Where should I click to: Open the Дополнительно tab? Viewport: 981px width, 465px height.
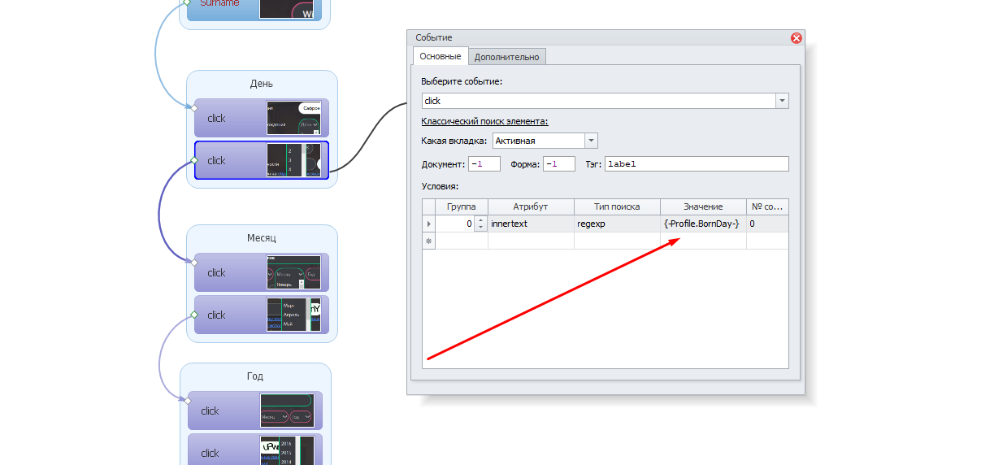506,57
